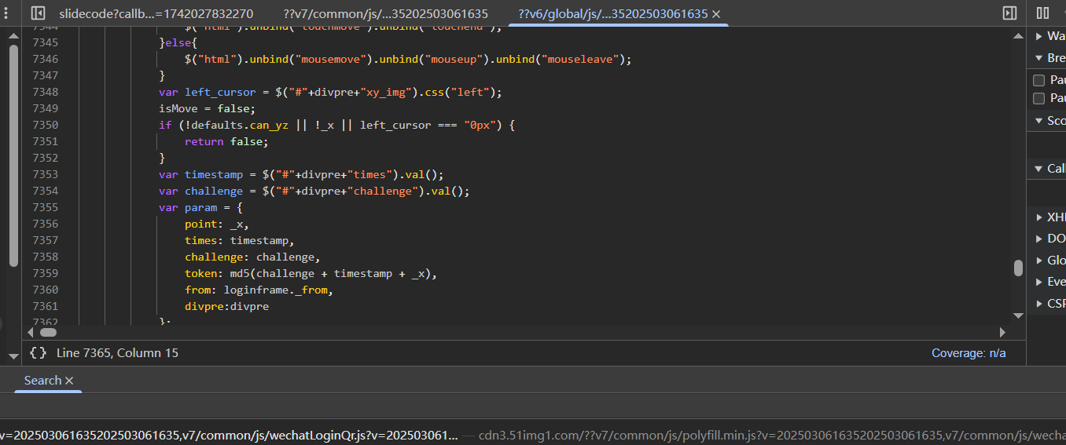Tick the first Pau checkbox under Breakpoints
1066x445 pixels.
tap(1038, 80)
